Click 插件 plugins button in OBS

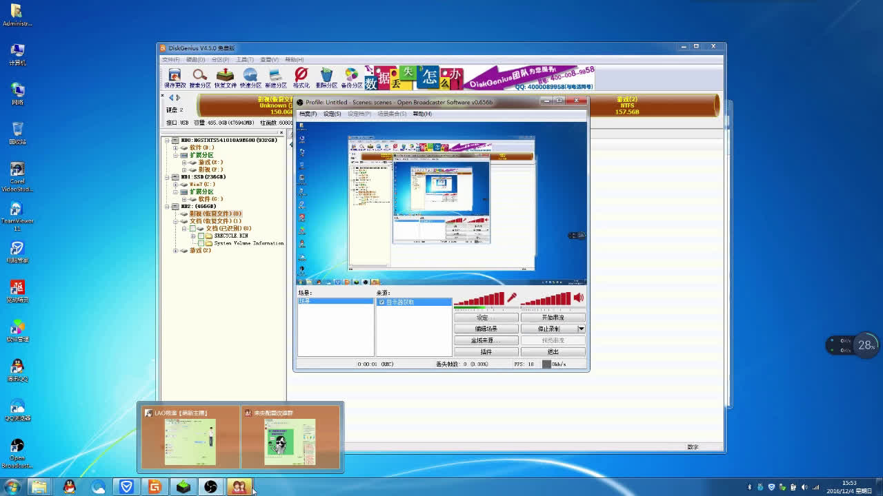tap(486, 351)
